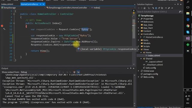Click Solution Explorer search magnifier icon

[x=180, y=12]
